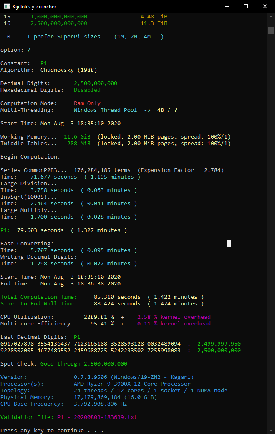
Task: Click the "4.48 TiB" memory value
Action: coord(154,17)
